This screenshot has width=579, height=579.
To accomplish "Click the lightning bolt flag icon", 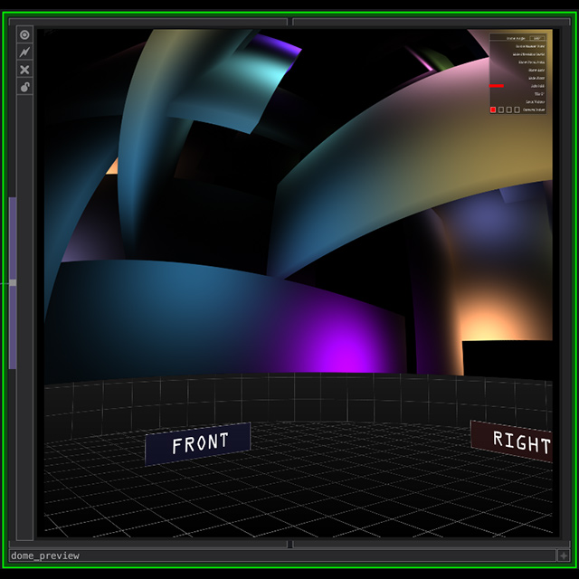I will [x=24, y=52].
